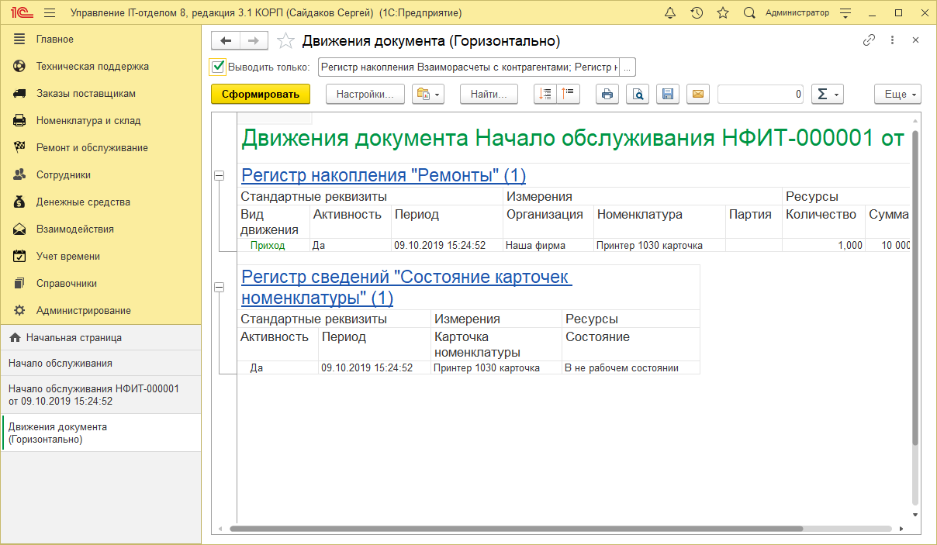The width and height of the screenshot is (937, 545).
Task: Open global search via magnifier icon
Action: point(749,12)
